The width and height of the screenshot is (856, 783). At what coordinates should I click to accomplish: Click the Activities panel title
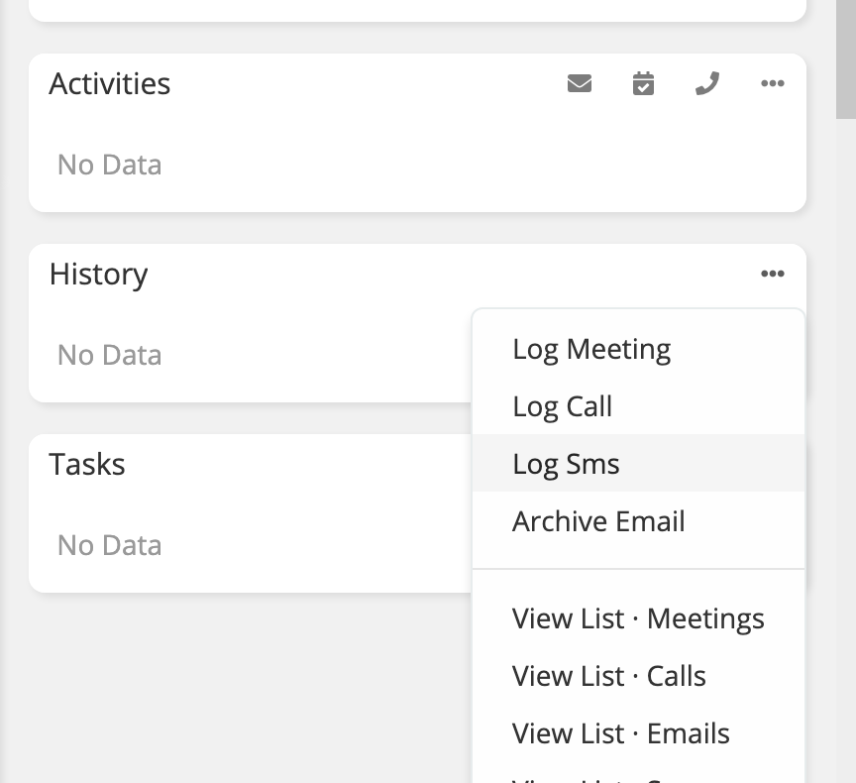(x=110, y=84)
